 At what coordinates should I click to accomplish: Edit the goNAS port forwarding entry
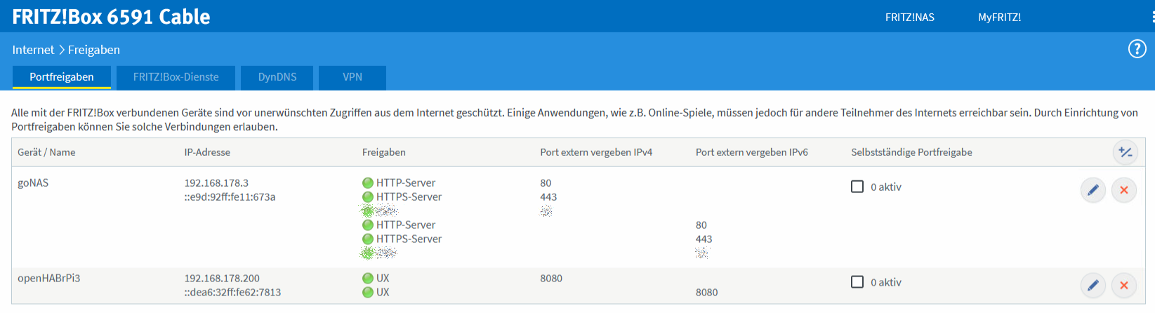(x=1093, y=190)
